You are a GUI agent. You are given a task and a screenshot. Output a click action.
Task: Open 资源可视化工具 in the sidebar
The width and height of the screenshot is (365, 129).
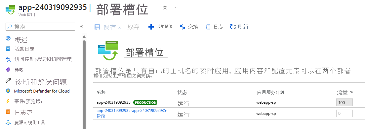point(29,122)
